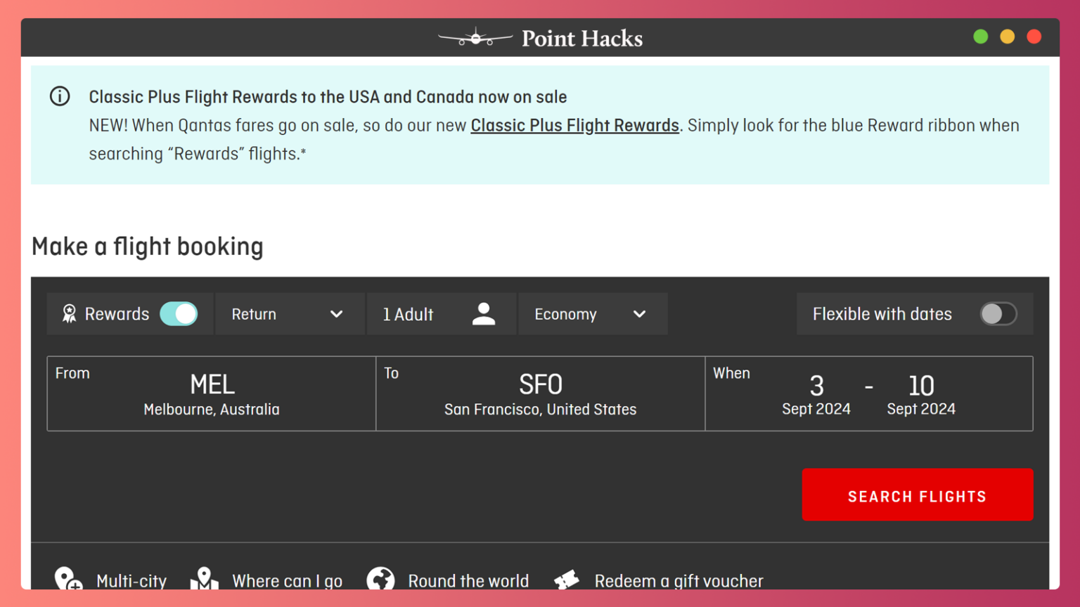Click the red window control button

[x=1034, y=37]
